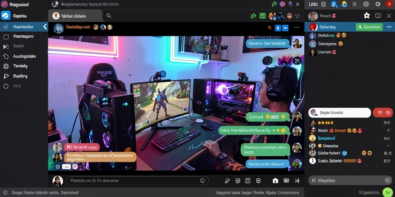
Task: Click the clock icon inside message field
Action: click(x=203, y=180)
